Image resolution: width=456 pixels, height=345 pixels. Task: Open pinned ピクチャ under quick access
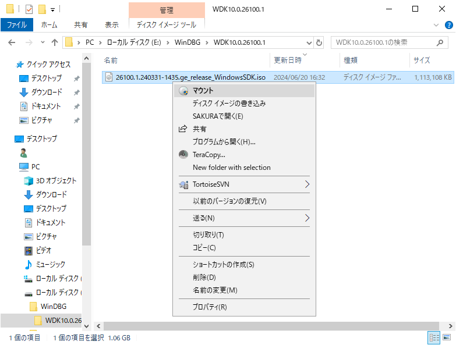(36, 120)
